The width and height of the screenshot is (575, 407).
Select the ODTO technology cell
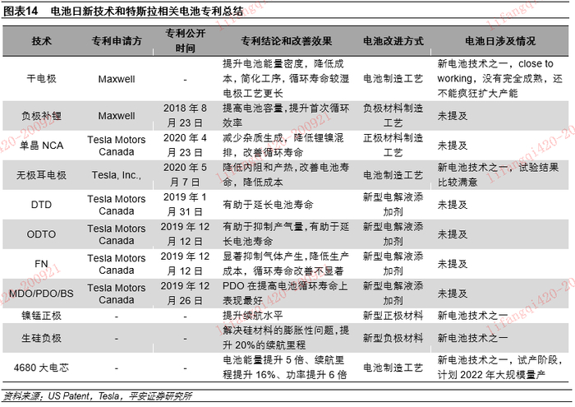click(x=41, y=234)
